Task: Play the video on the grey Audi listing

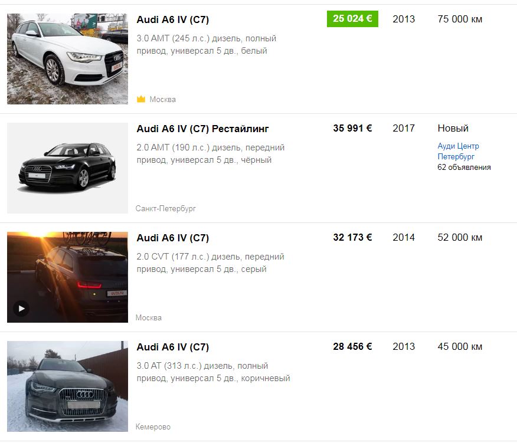Action: 21,309
